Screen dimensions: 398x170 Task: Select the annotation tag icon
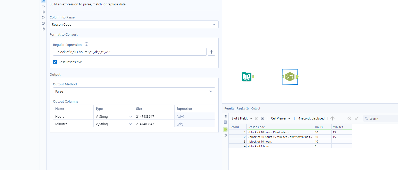pyautogui.click(x=43, y=17)
